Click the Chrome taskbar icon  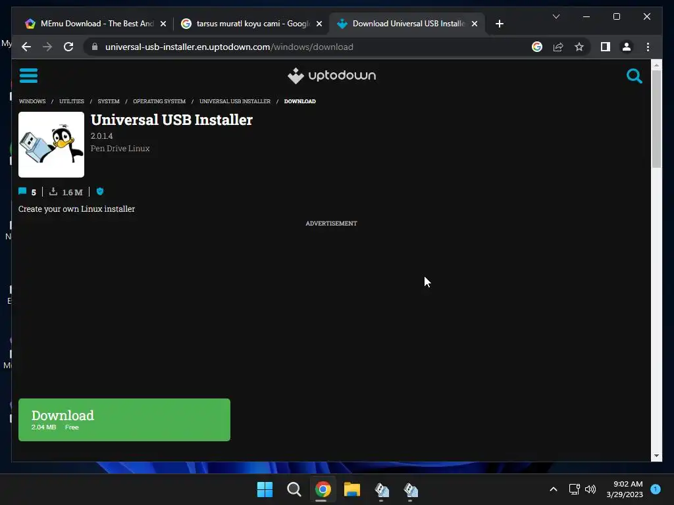pyautogui.click(x=323, y=489)
